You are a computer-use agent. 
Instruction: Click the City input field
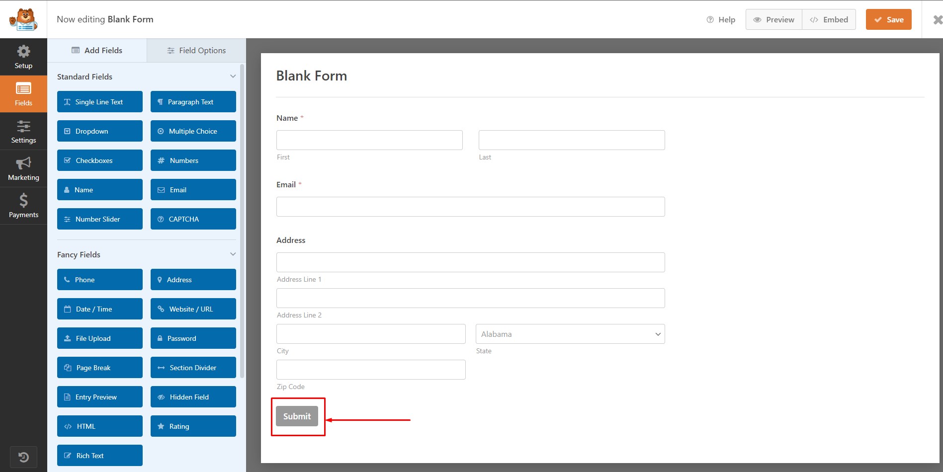371,334
